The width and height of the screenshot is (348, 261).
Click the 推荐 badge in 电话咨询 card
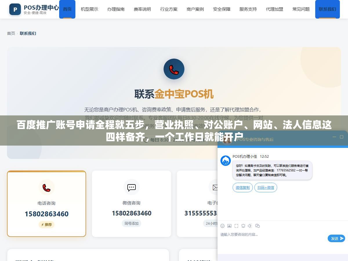pos(46,224)
